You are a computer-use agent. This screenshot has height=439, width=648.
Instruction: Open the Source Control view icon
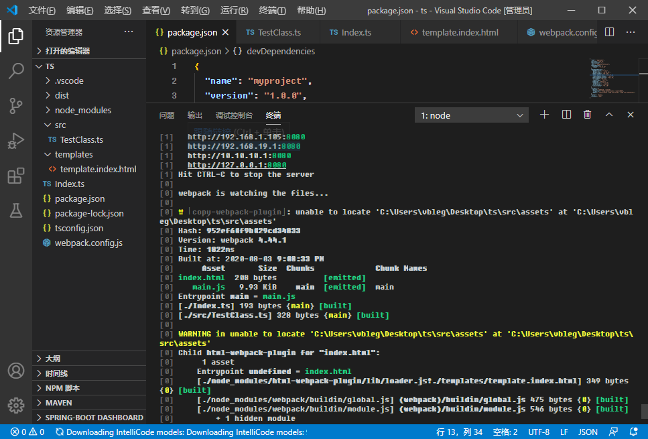point(15,106)
